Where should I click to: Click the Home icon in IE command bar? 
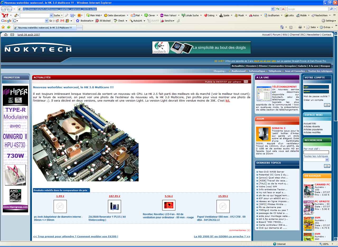click(282, 27)
